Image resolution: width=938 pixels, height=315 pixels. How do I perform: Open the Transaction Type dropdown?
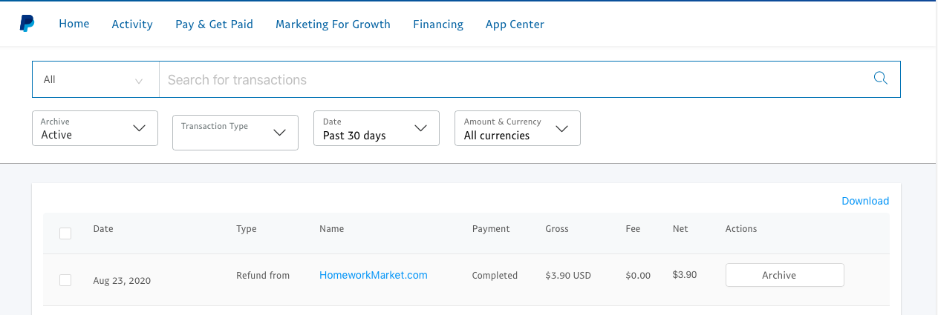click(235, 133)
